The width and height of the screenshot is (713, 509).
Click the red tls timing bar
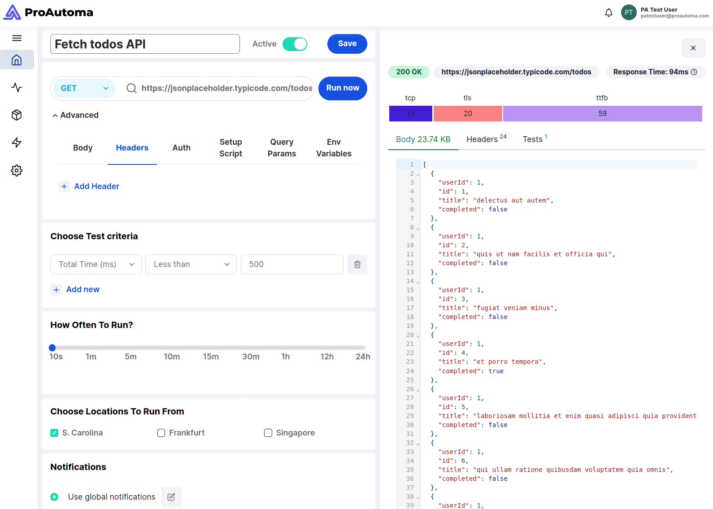pos(468,114)
